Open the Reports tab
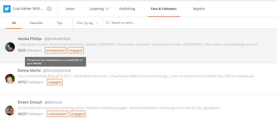The height and width of the screenshot is (125, 277). click(199, 9)
